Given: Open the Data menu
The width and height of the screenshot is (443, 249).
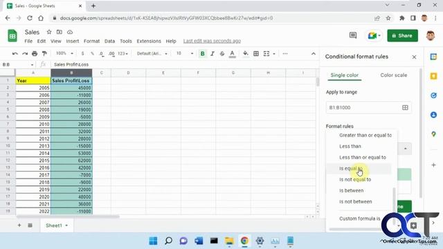Looking at the screenshot, I should pyautogui.click(x=109, y=41).
